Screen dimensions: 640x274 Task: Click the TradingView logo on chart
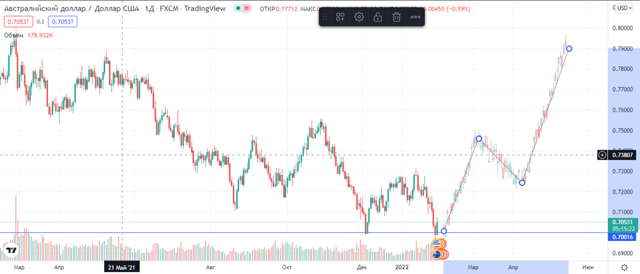12,250
